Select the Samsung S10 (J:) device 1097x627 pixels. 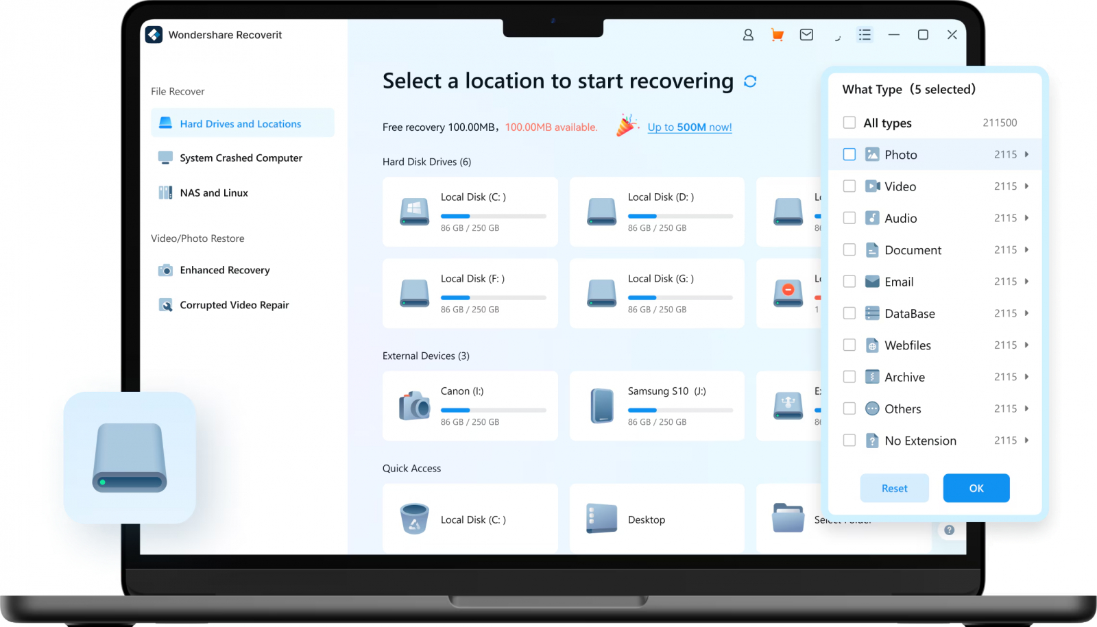tap(657, 406)
